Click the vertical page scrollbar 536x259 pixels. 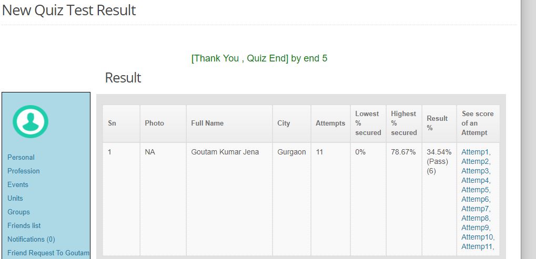[529, 129]
